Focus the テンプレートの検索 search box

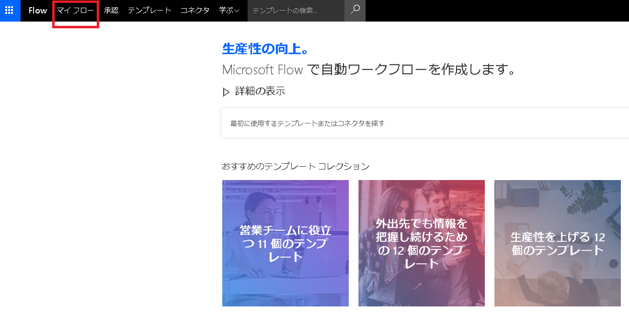tap(296, 10)
